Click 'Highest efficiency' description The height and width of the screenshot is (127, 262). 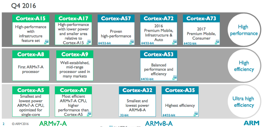coord(180,105)
